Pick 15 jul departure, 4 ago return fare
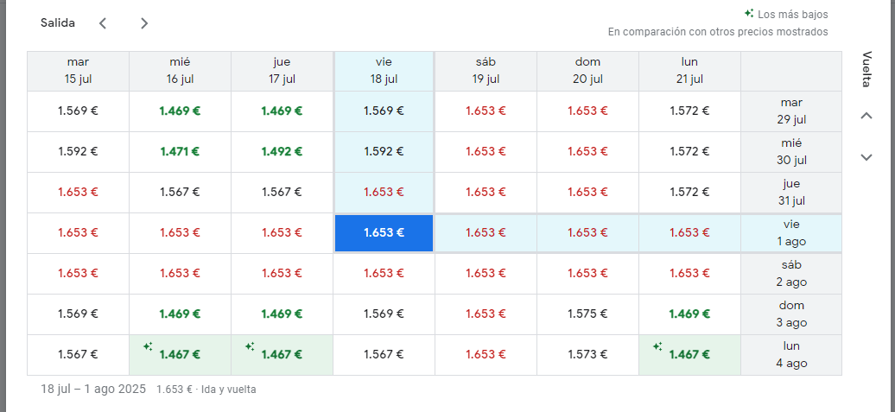 pos(79,354)
